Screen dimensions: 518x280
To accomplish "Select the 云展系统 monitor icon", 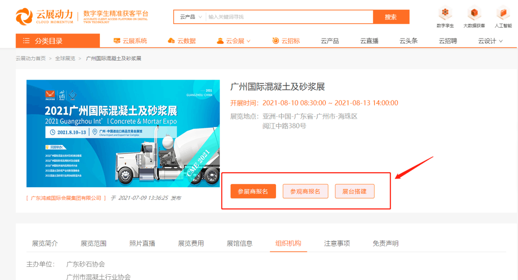I will 117,40.
